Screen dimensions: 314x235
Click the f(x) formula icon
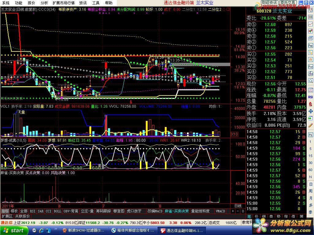coord(311,74)
